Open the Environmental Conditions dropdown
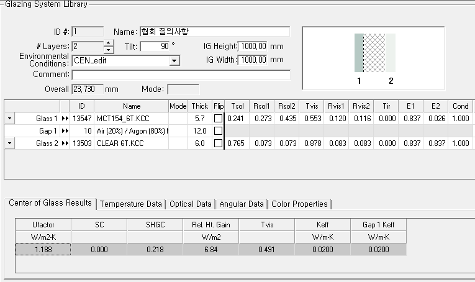Viewport: 475px width, 282px height. [174, 61]
